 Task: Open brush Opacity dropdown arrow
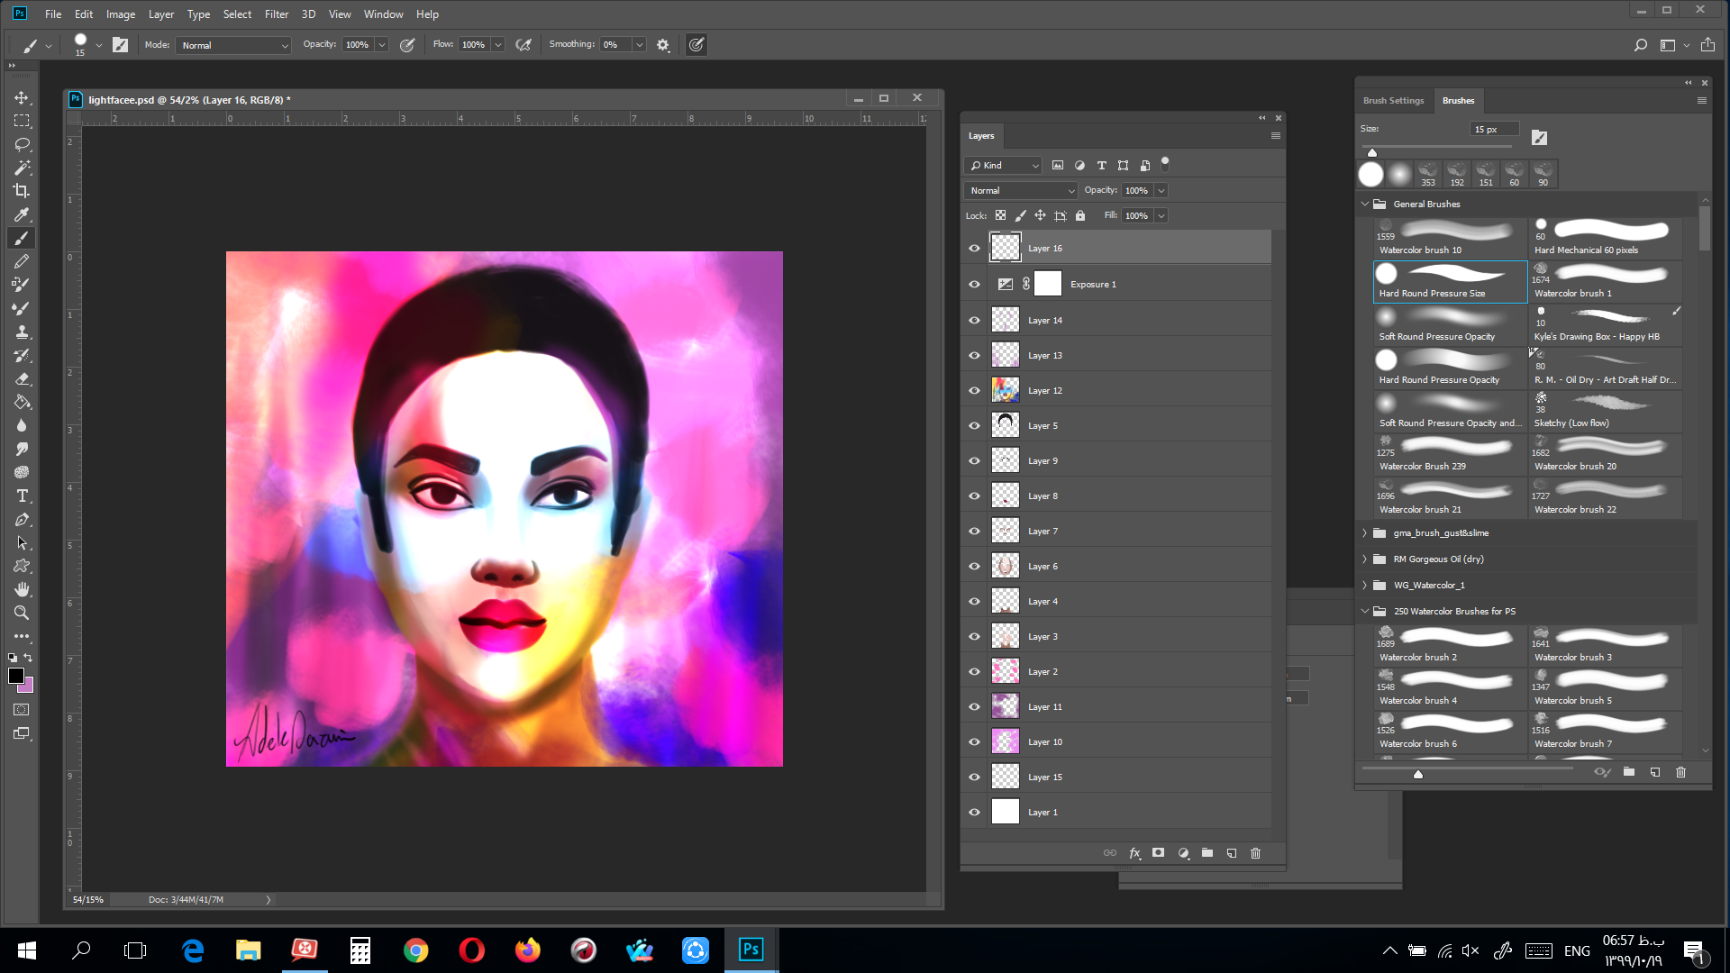tap(382, 45)
